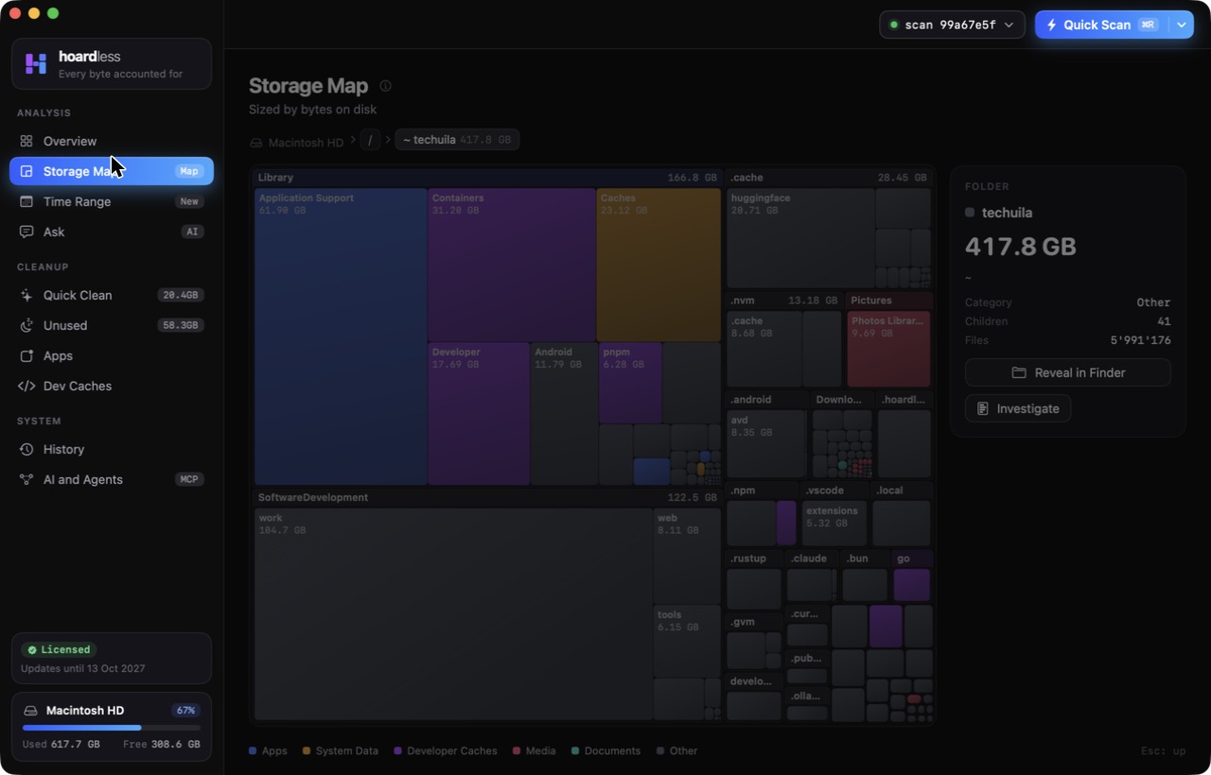Click the Macintosh HD drive icon in breadcrumb
Viewport: 1211px width, 775px height.
pos(256,143)
